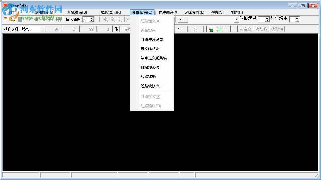Select the zoom-out magnifier tool

click(113, 19)
